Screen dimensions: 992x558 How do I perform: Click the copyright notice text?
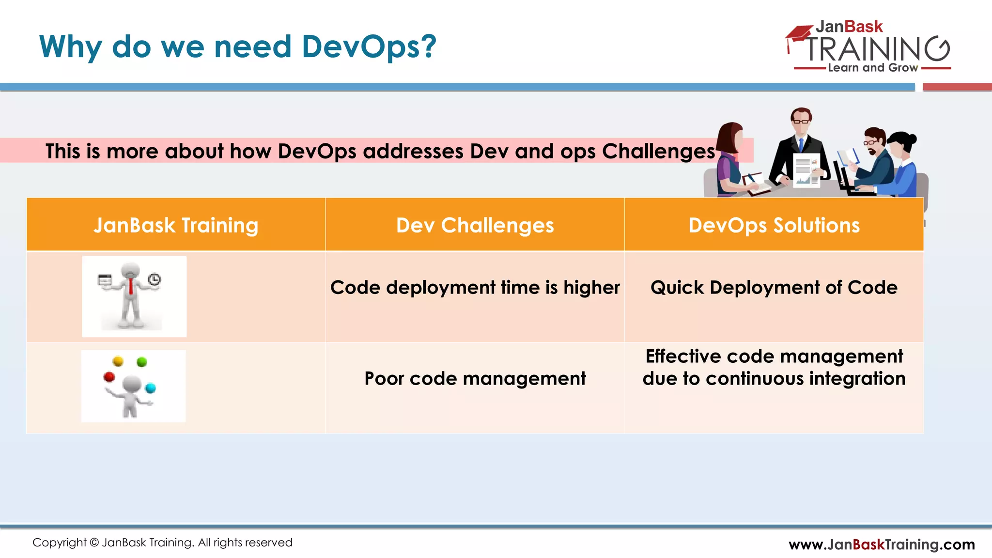pyautogui.click(x=162, y=542)
